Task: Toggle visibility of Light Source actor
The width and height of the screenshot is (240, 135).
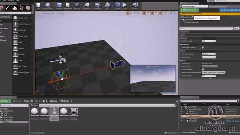Action: [x=181, y=114]
